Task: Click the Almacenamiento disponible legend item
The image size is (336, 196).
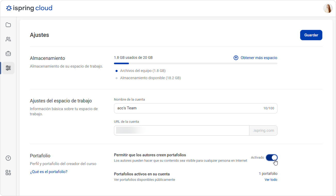Action: click(x=148, y=78)
